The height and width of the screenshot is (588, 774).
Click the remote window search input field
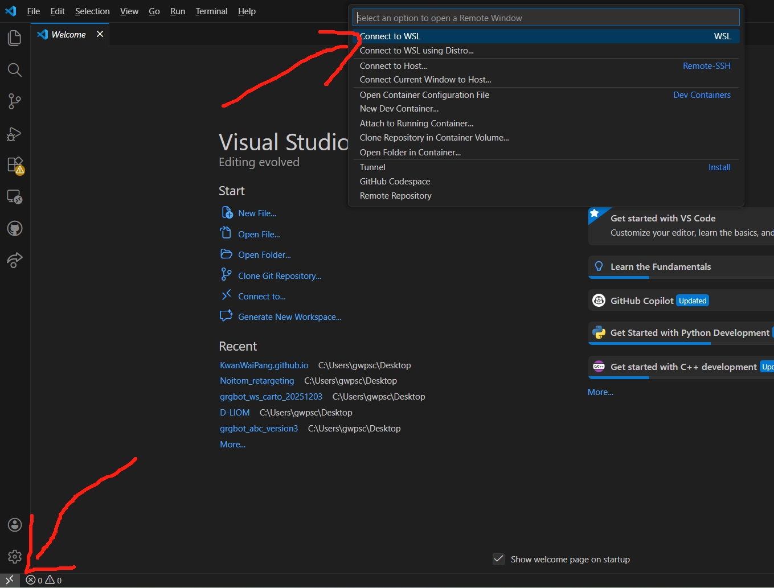546,18
